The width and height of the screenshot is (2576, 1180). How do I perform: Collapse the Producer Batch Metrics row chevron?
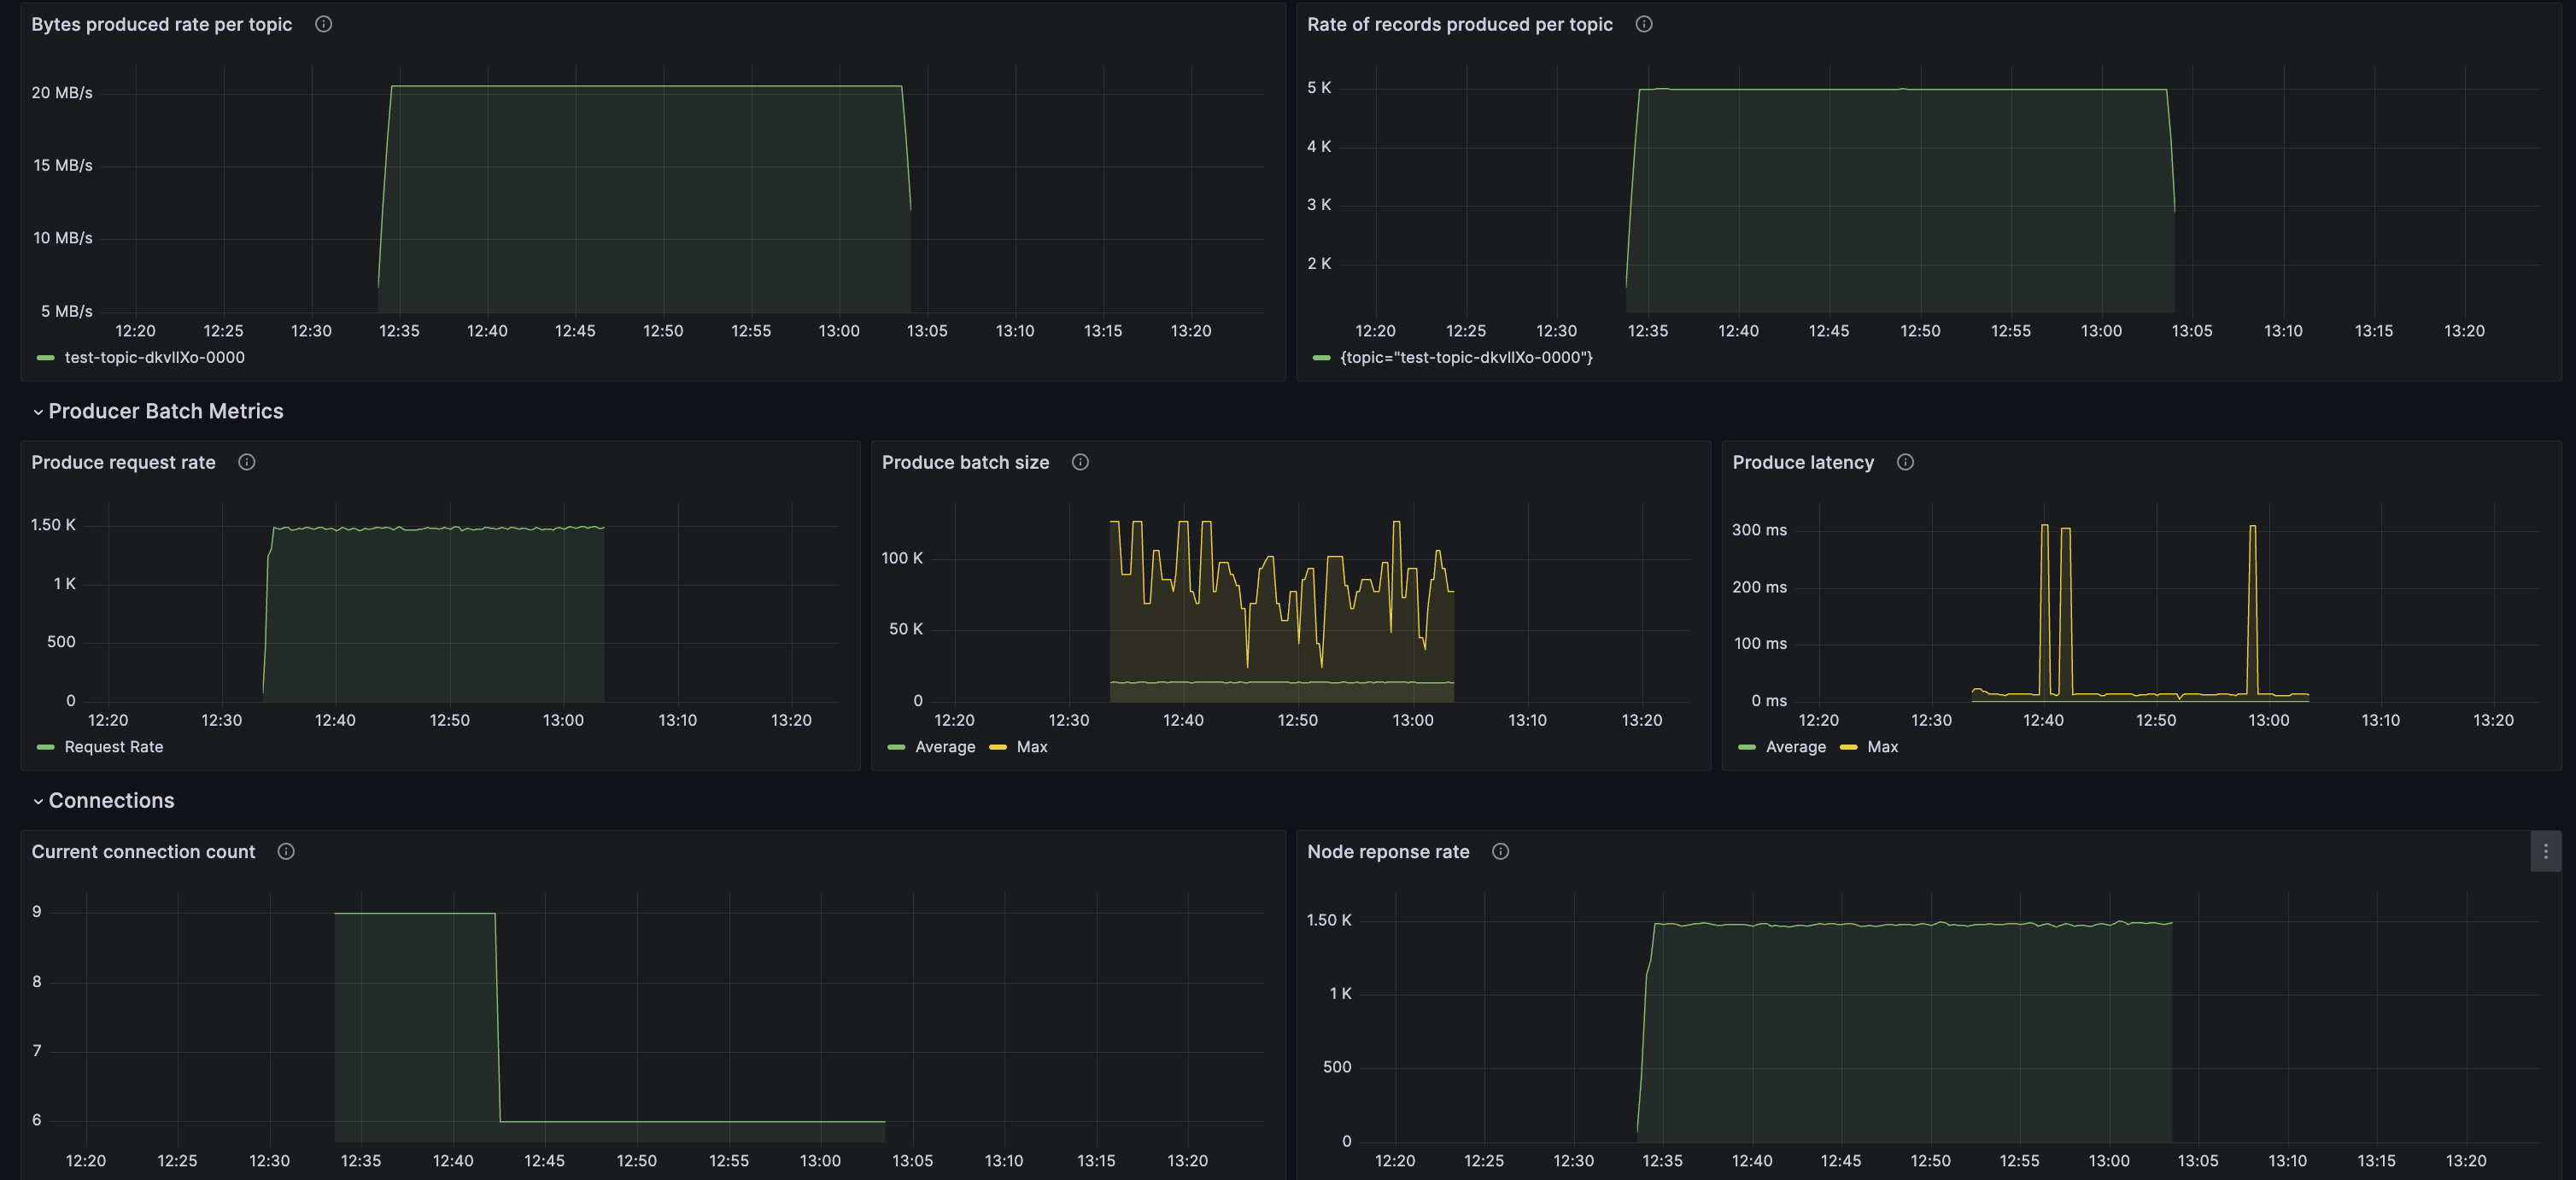(38, 412)
